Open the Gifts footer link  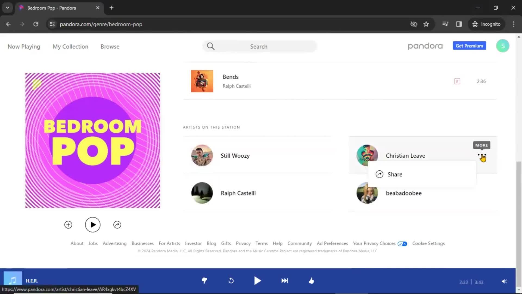pos(226,243)
